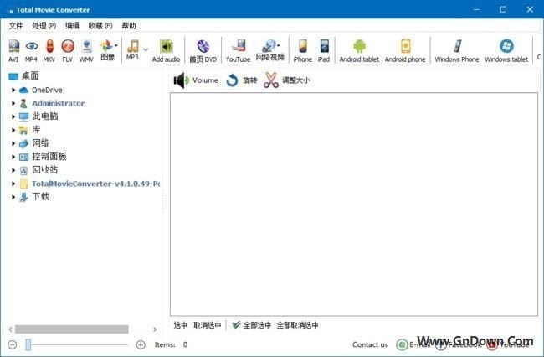Open the 图像 image conversion tool
Screen dimensions: 544x357
[108, 51]
